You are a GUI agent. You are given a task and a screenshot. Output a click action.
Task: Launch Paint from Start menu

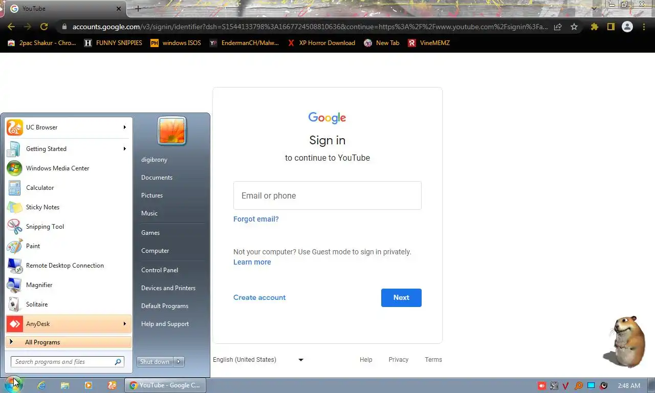pos(69,246)
